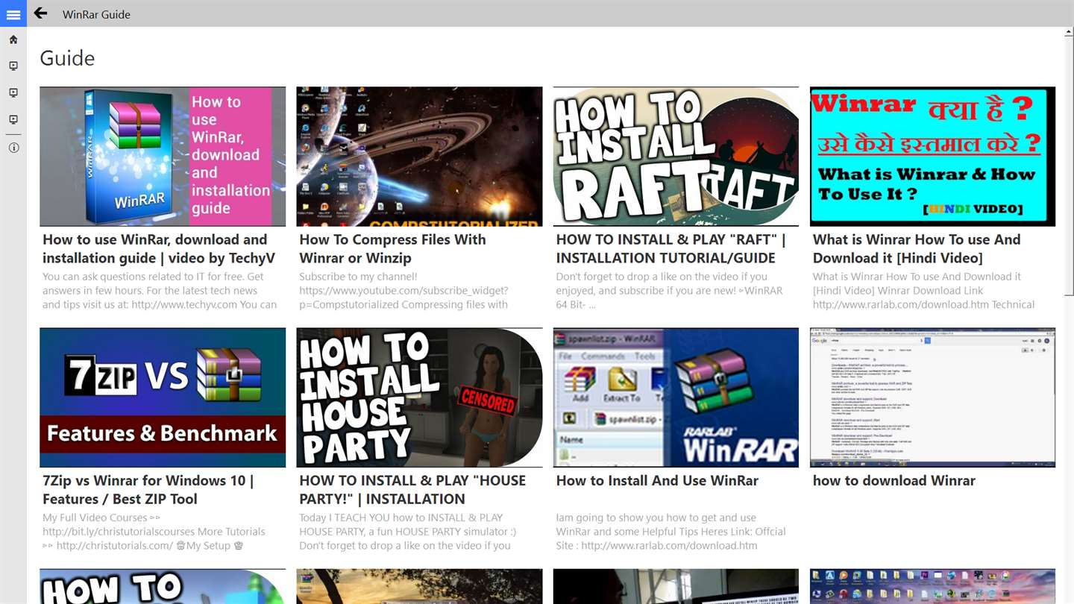Click description 'Subscribe to my channel!'

403,291
